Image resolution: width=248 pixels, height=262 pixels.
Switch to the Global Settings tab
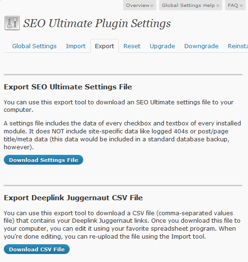pos(34,46)
